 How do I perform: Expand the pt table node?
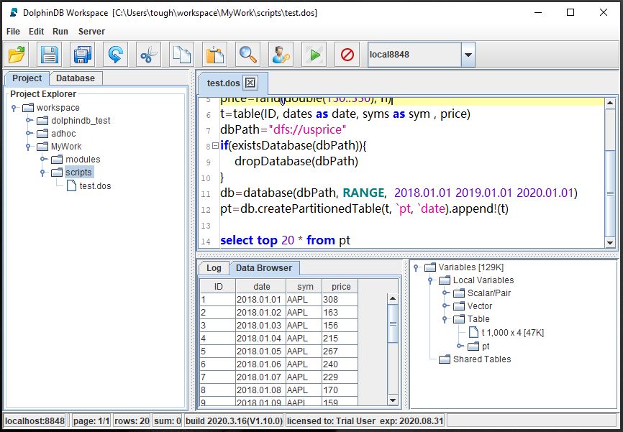click(459, 346)
